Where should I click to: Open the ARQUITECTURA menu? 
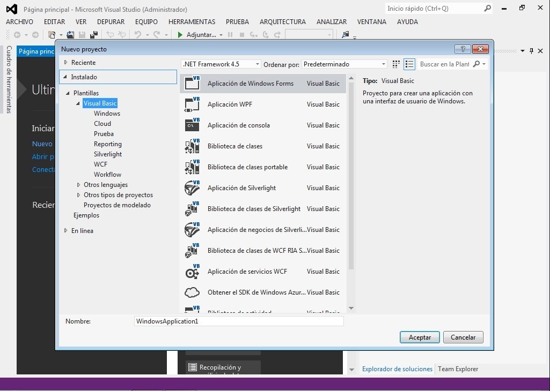[283, 22]
